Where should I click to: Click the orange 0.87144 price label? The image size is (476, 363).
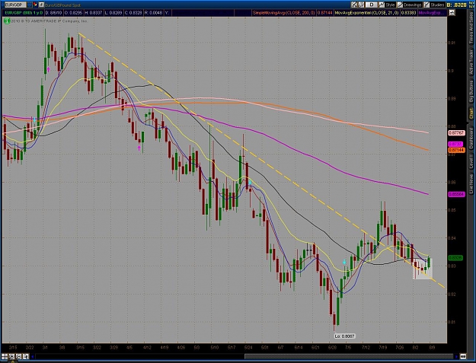pyautogui.click(x=456, y=150)
